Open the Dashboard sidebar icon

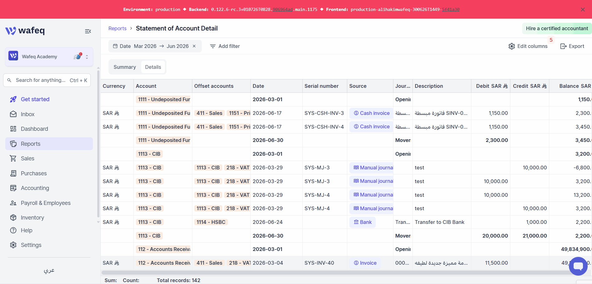13,129
